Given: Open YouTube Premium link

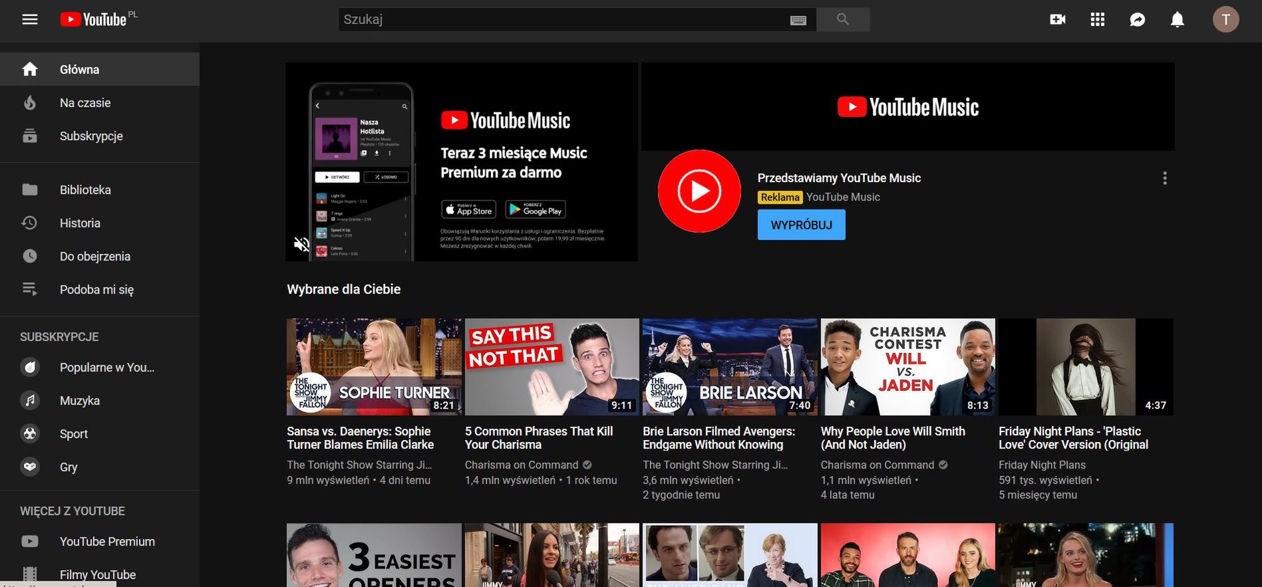Looking at the screenshot, I should (100, 541).
